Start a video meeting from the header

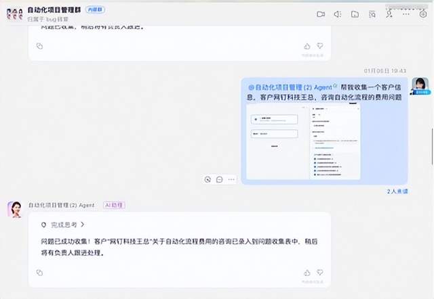coord(321,14)
